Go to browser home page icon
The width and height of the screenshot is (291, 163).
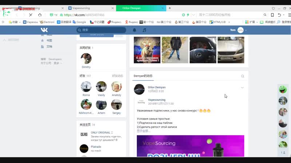pyautogui.click(x=40, y=15)
